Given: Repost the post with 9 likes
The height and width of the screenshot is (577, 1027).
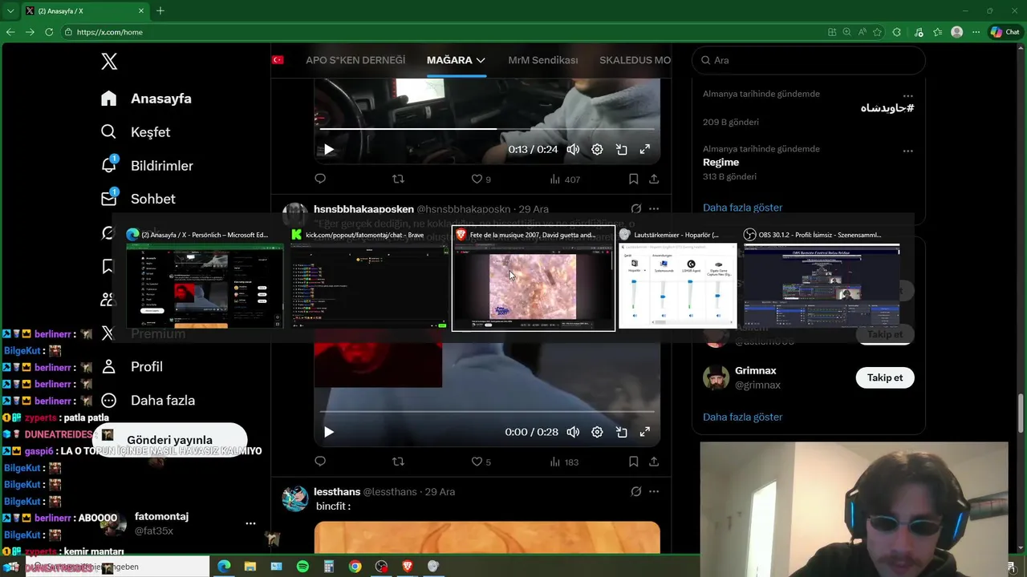Looking at the screenshot, I should 398,179.
